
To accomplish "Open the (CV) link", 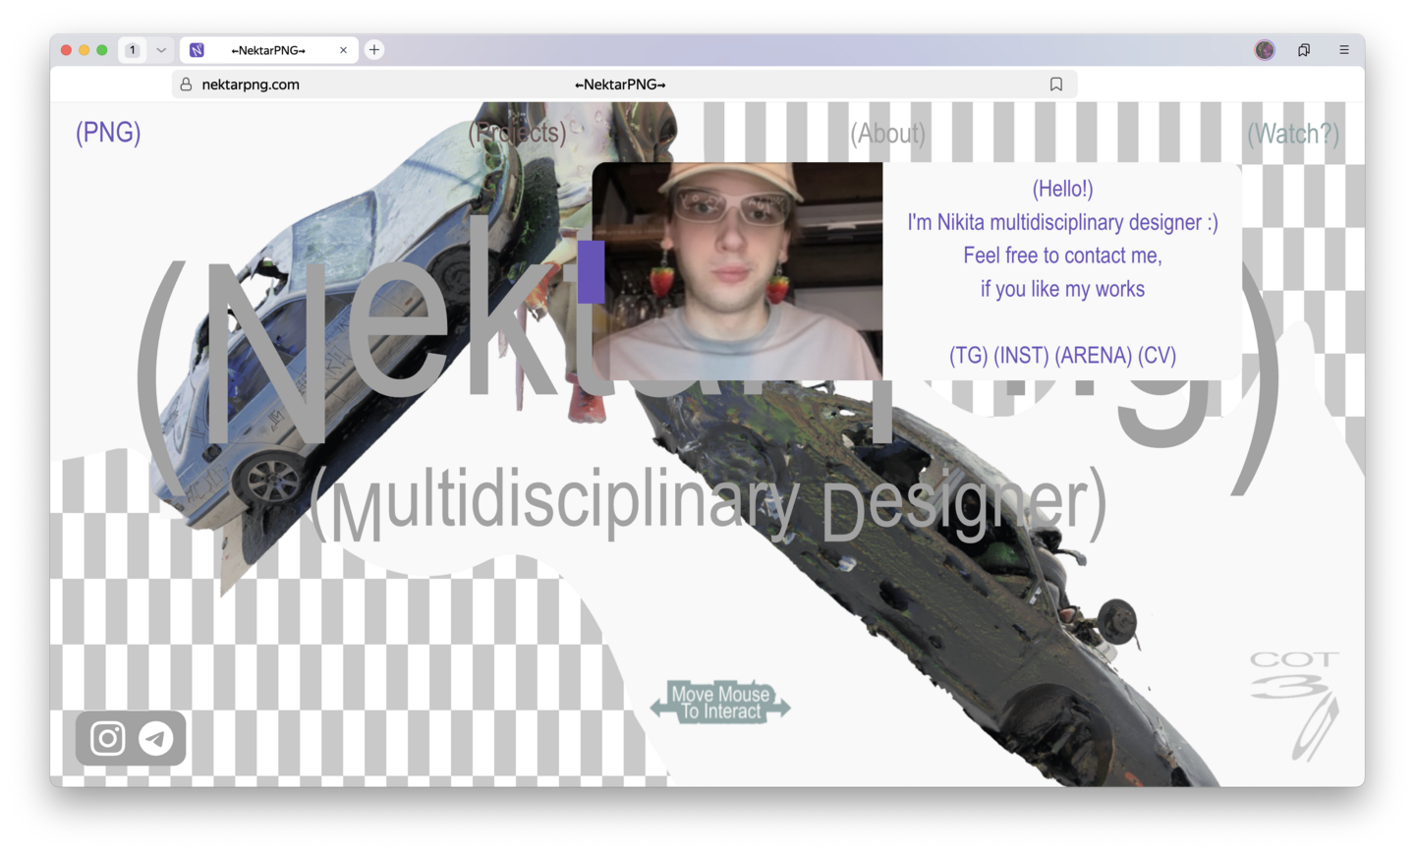I will [1157, 356].
